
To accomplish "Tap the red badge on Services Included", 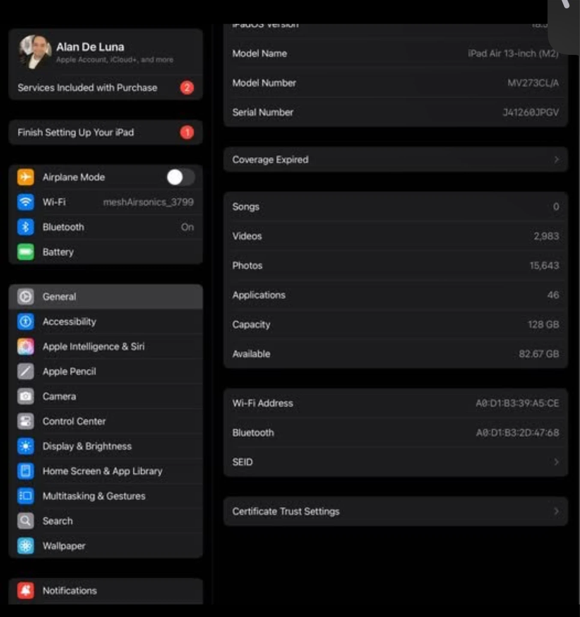I will pos(187,87).
